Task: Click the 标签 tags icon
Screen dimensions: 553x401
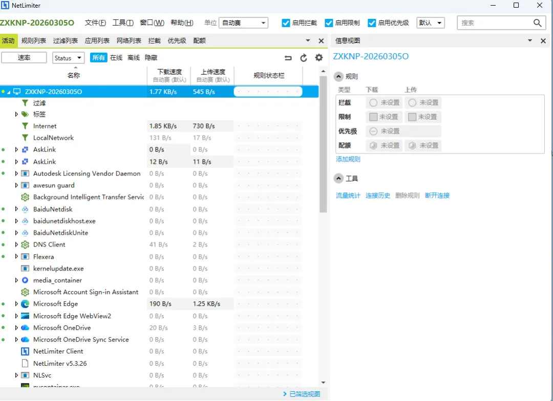Action: point(25,114)
